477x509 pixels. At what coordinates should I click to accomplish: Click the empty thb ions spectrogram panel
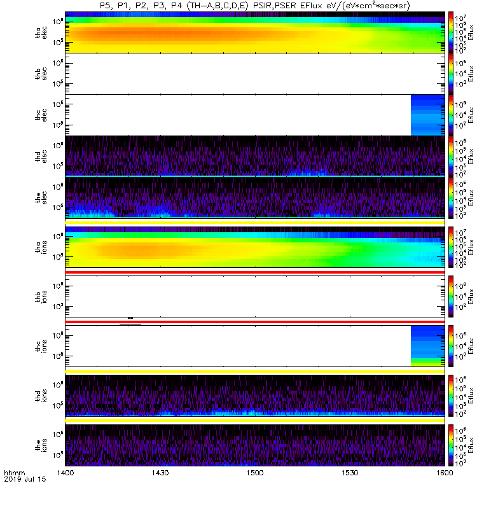pyautogui.click(x=255, y=296)
